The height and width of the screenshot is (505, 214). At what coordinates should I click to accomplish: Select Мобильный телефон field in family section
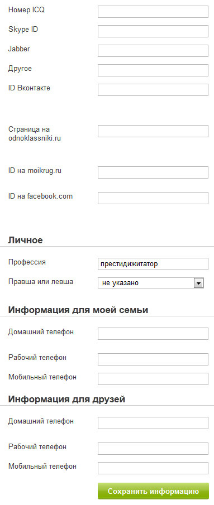click(153, 379)
